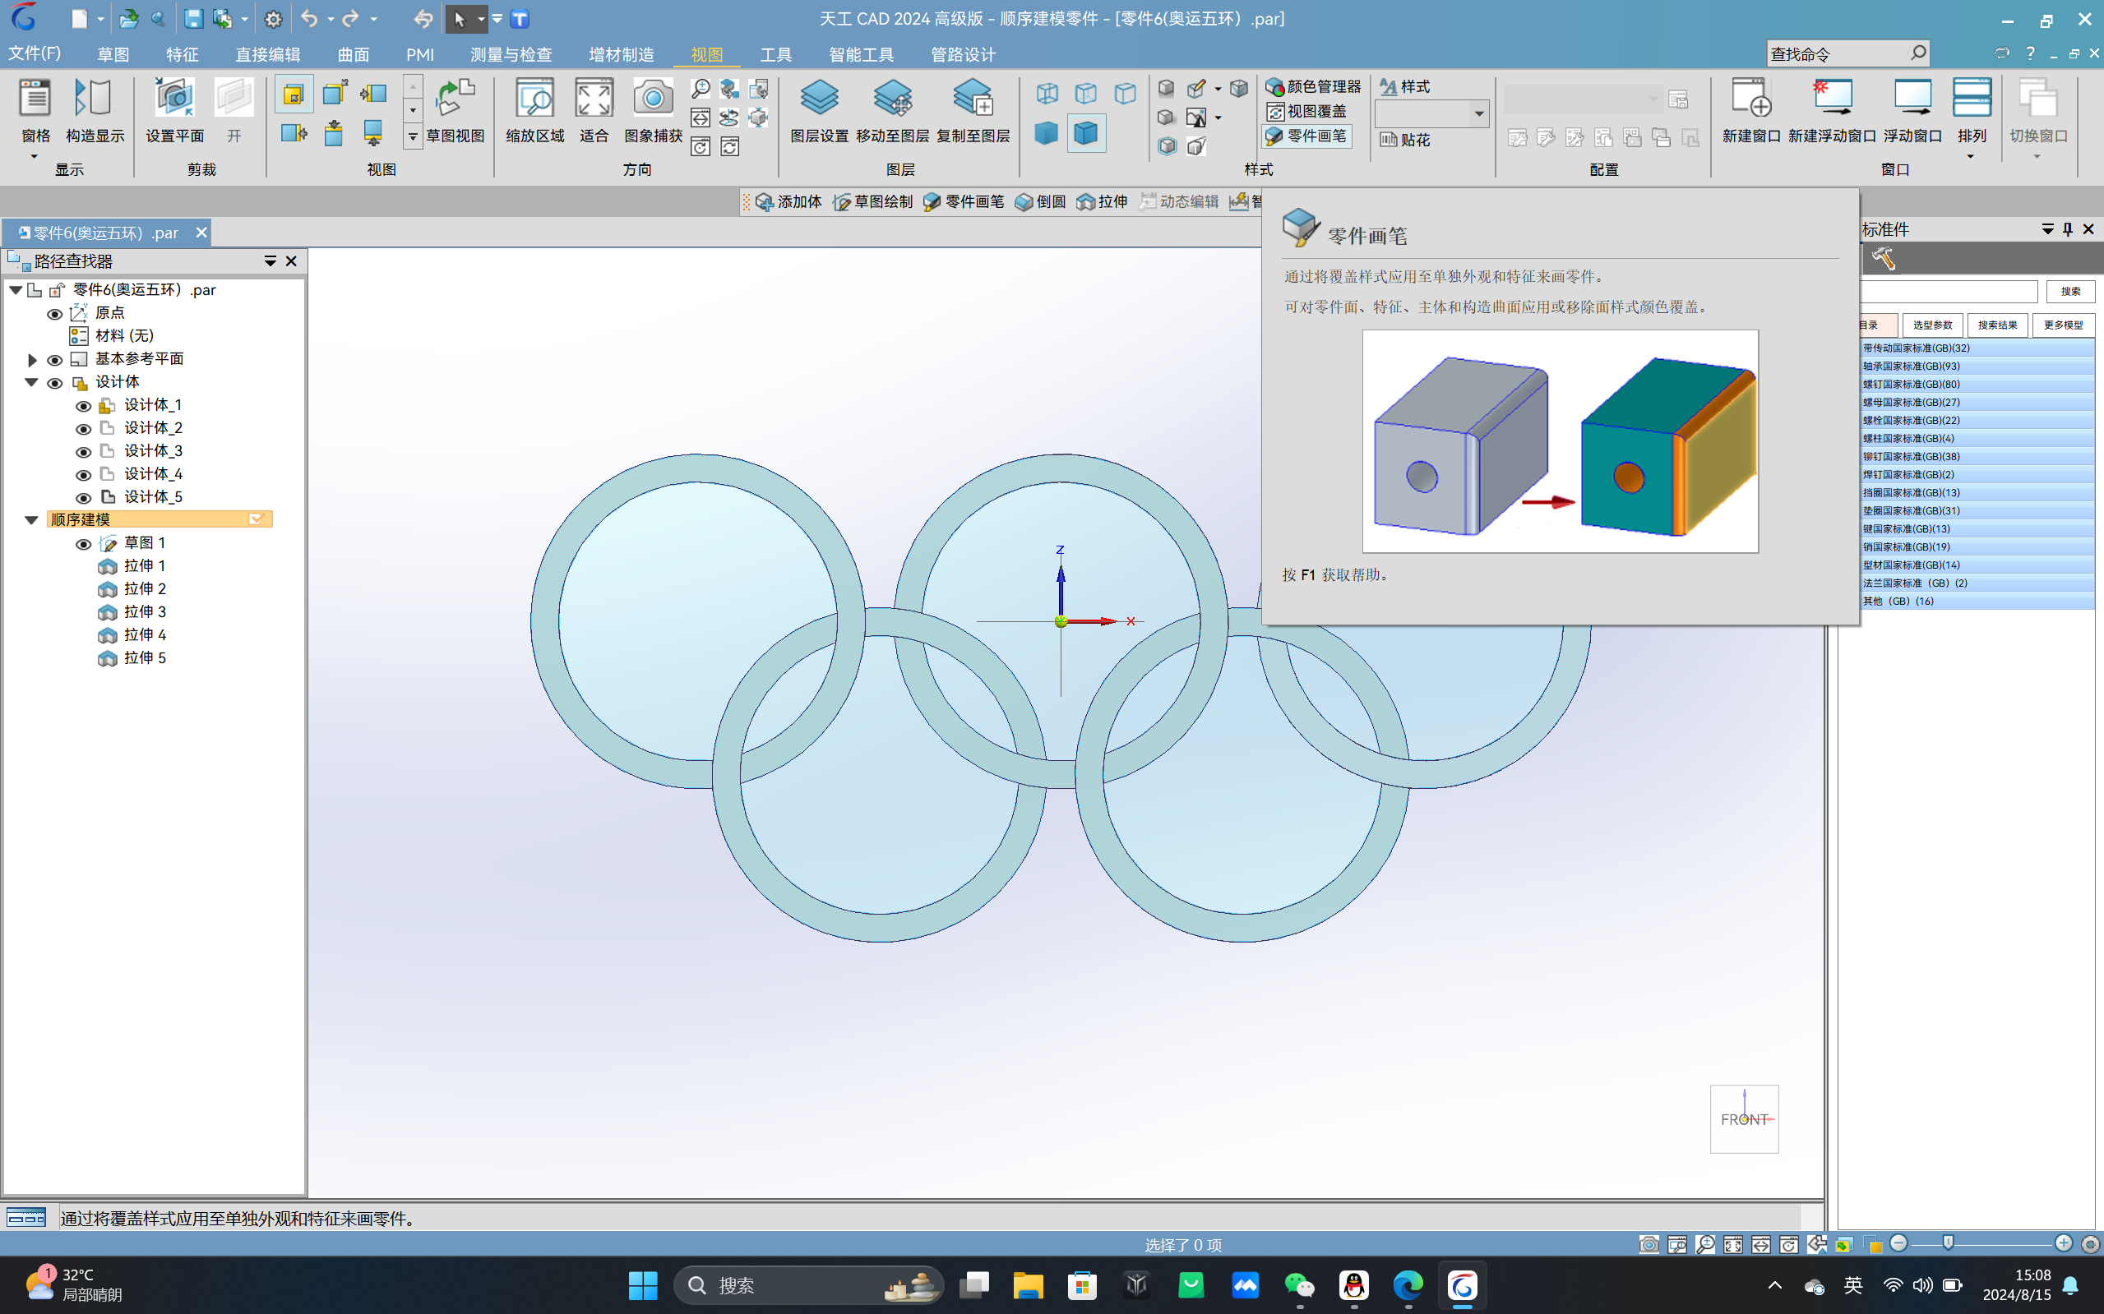Viewport: 2104px width, 1314px height.
Task: Click 倒圆 round in command bar
Action: point(1040,201)
